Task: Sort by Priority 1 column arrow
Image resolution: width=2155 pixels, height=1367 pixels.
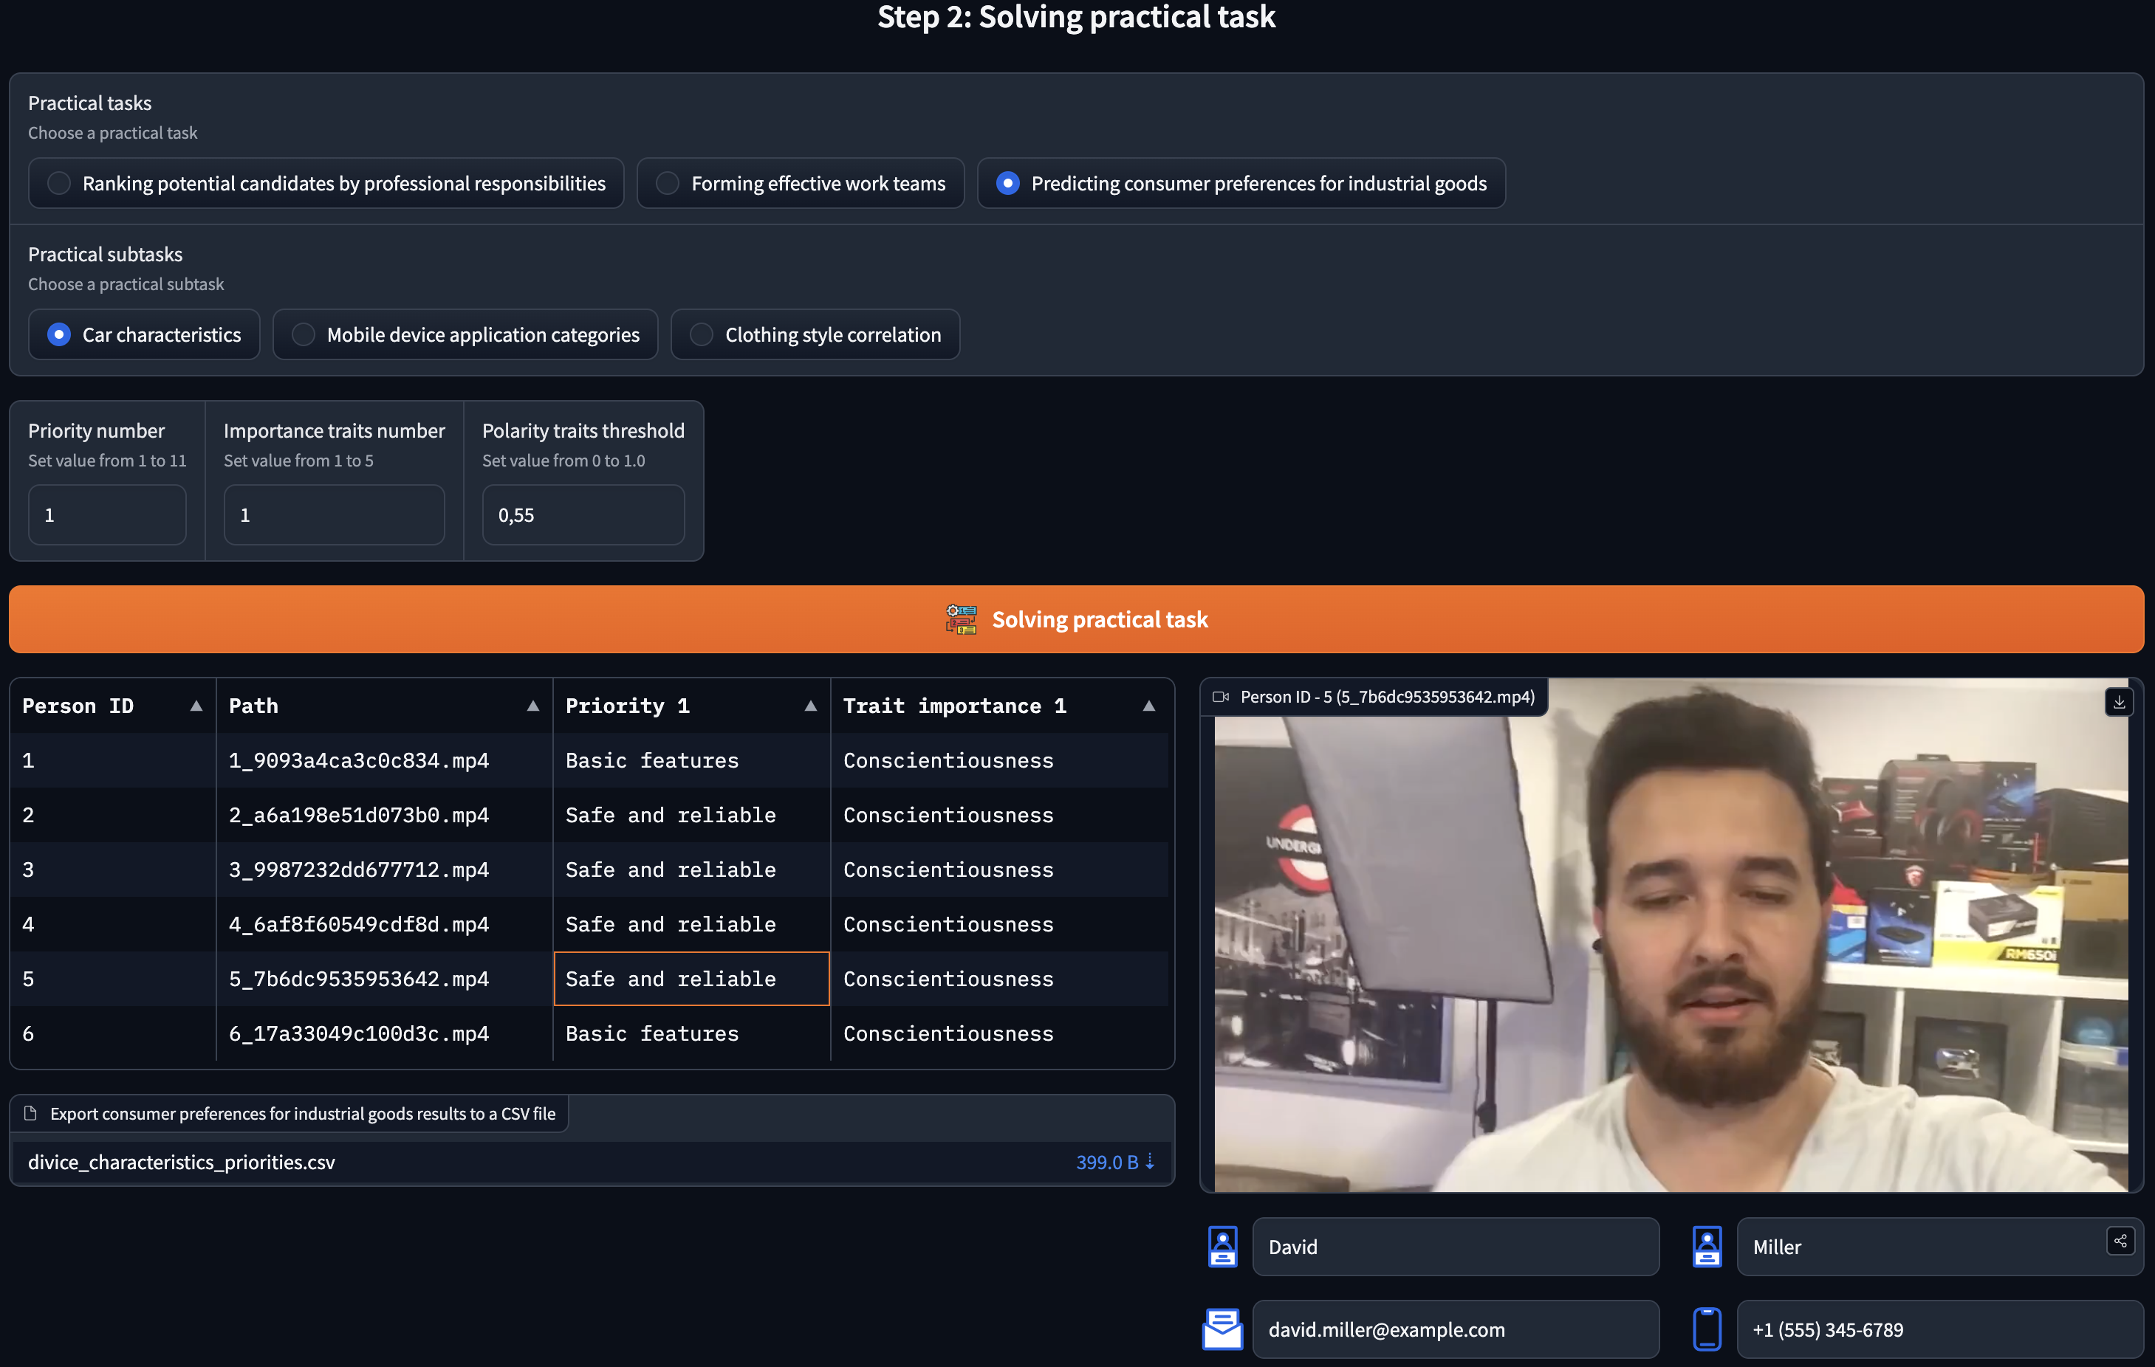Action: click(810, 706)
